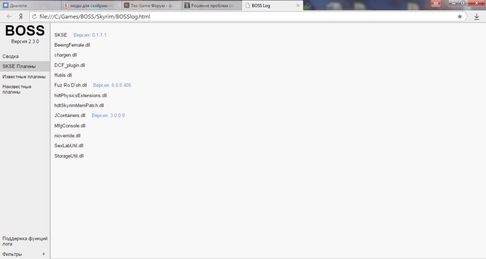Screen dimensions: 486x259
Task: Click the BOSS logo heading
Action: pos(25,30)
